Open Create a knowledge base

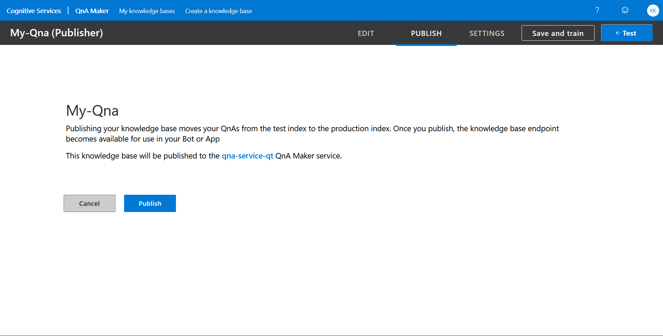pos(218,11)
